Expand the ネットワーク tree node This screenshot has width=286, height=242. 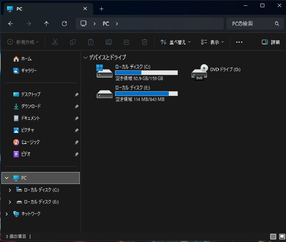[6, 214]
